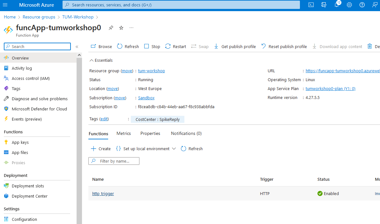This screenshot has width=380, height=224.
Task: Collapse the Essentials section
Action: [101, 60]
